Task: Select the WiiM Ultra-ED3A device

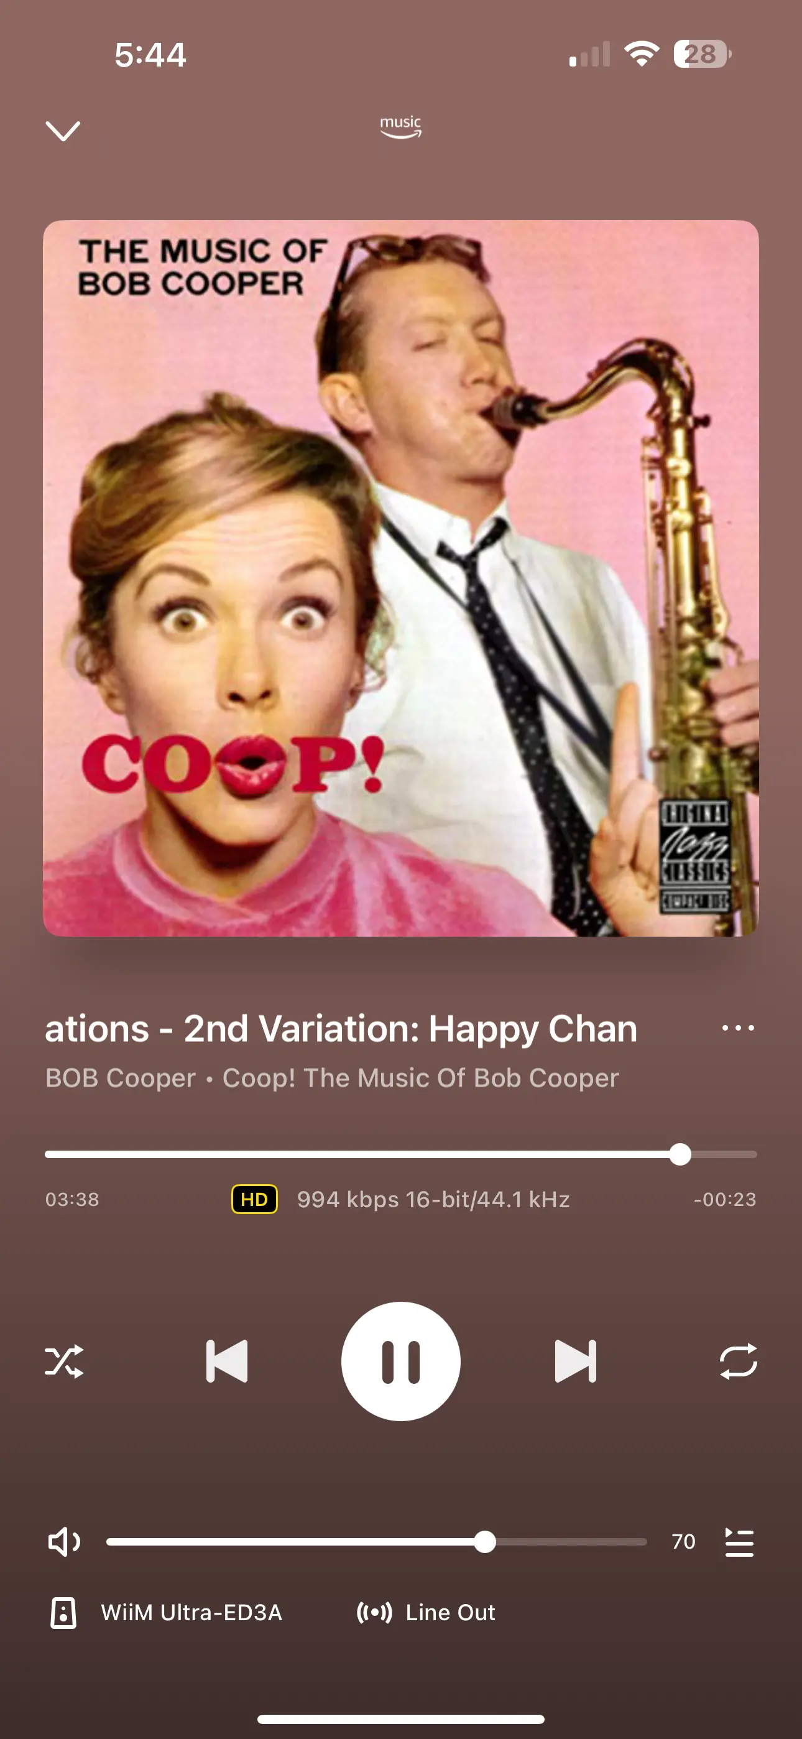Action: click(x=191, y=1613)
